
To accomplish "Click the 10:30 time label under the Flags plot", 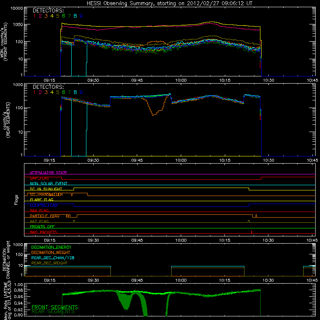I will 268,240.
